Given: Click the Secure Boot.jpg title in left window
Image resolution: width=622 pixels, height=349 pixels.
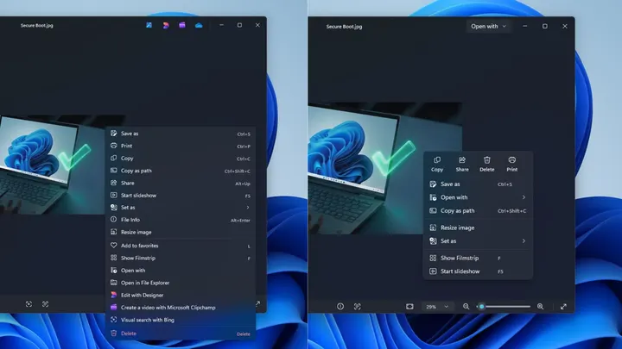Looking at the screenshot, I should [x=37, y=25].
